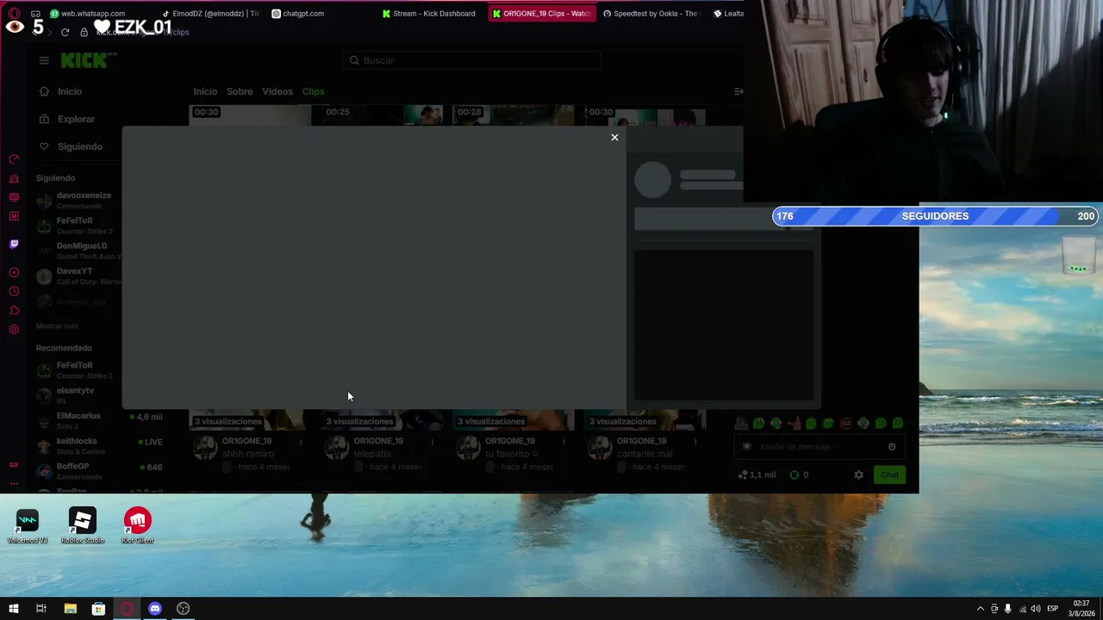Go to Inicio in Kick sidebar

click(x=60, y=91)
